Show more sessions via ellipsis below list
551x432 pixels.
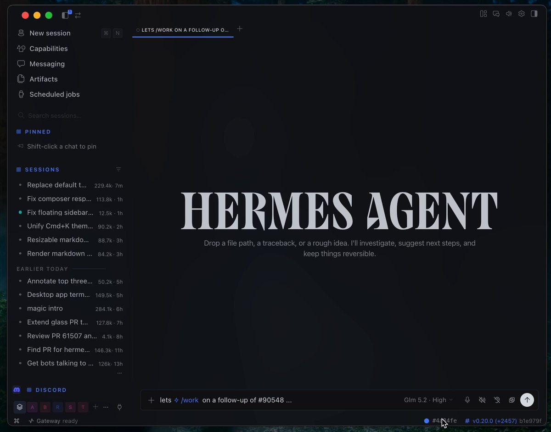click(119, 373)
